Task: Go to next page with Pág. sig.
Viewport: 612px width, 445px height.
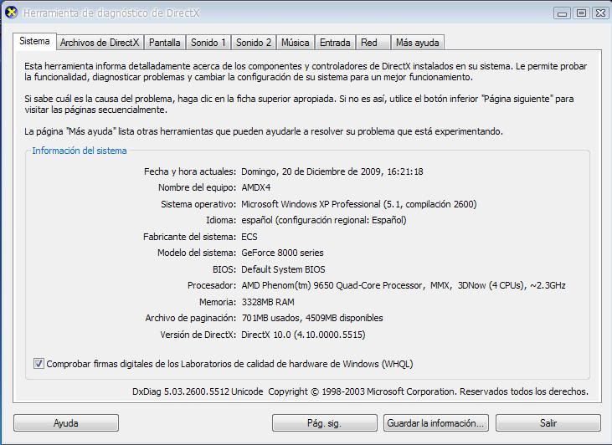Action: (x=324, y=423)
